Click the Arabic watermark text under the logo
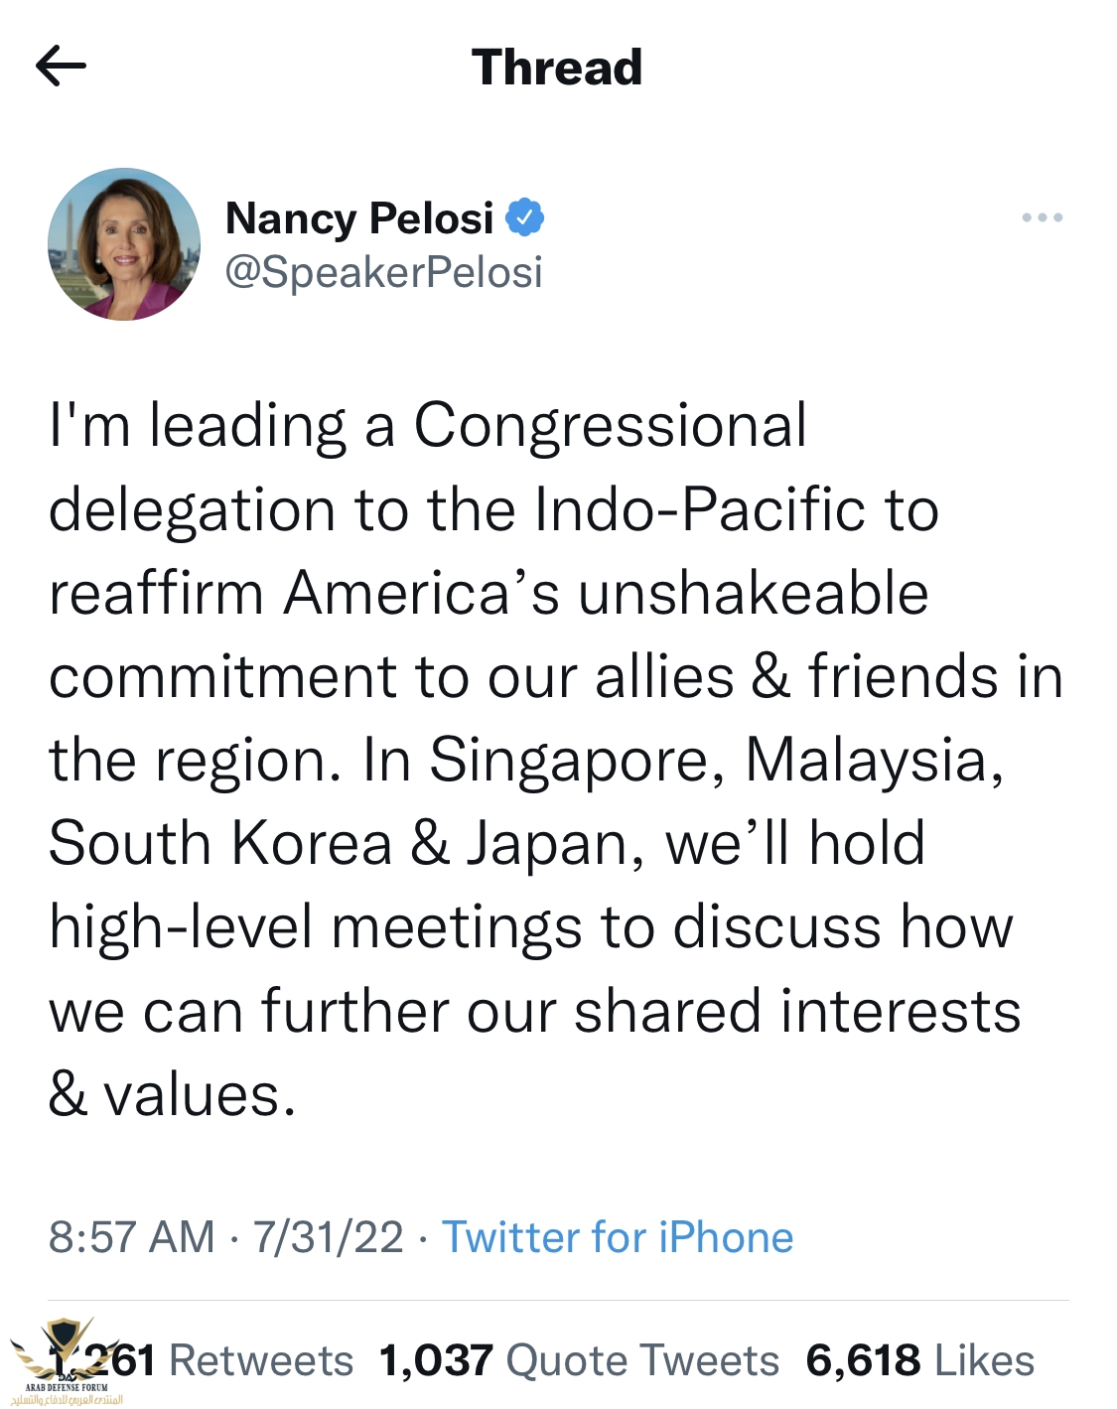This screenshot has height=1409, width=1117. [x=68, y=1399]
